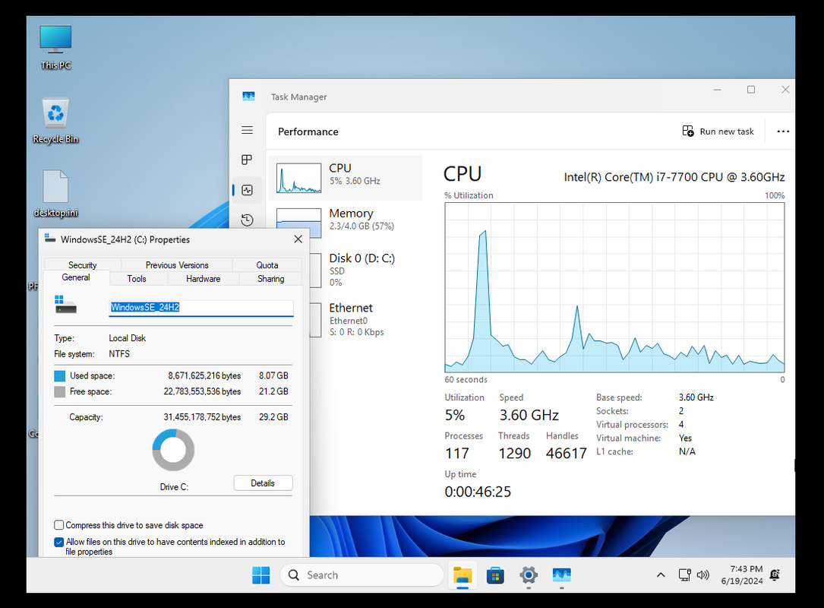Viewport: 824px width, 608px height.
Task: Switch to Quota tab
Action: tap(267, 265)
